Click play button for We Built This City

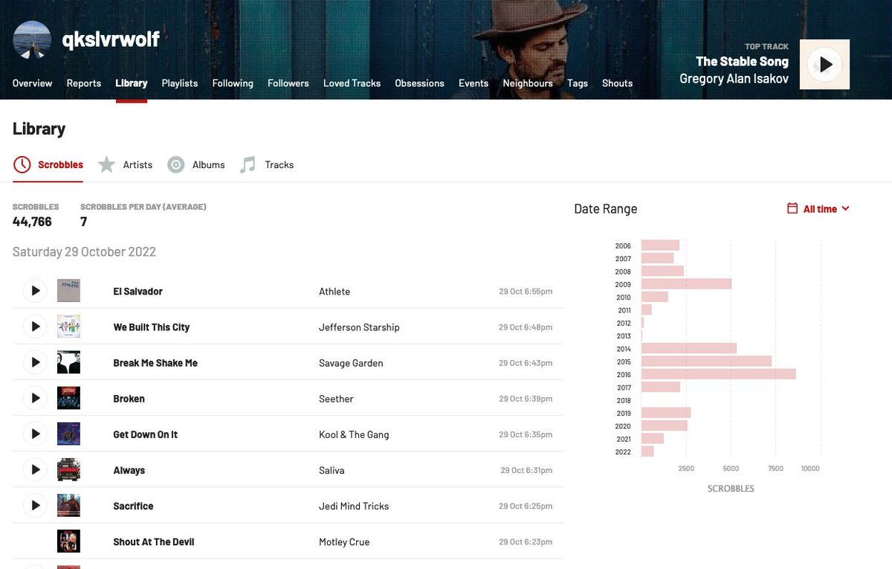click(35, 327)
